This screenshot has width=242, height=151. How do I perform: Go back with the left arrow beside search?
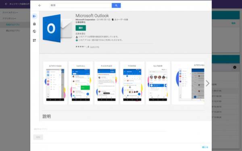point(40,5)
